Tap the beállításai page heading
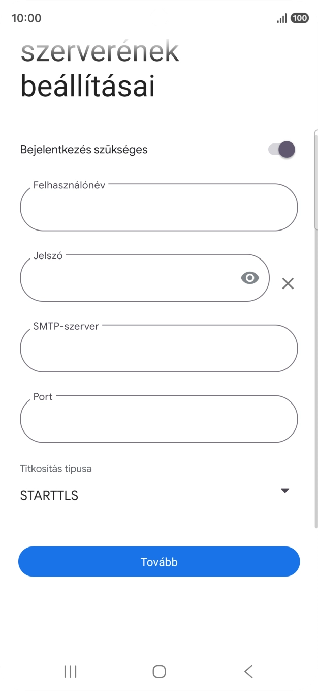 coord(87,87)
